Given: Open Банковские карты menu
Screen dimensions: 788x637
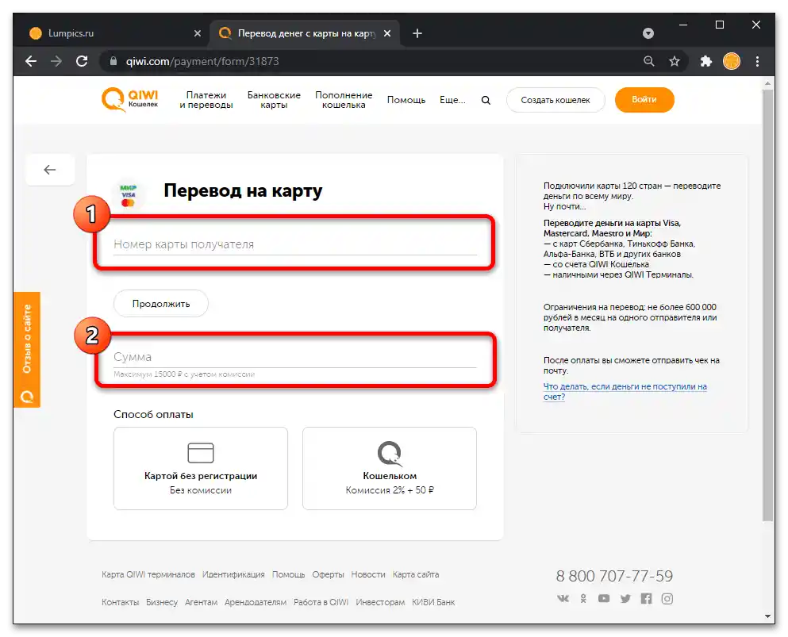Looking at the screenshot, I should [x=274, y=100].
